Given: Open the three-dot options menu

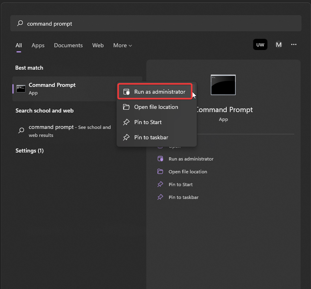Looking at the screenshot, I should point(294,44).
